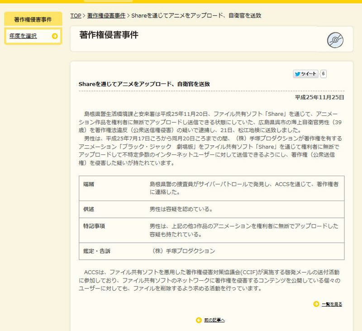This screenshot has width=362, height=331.
Task: Click the yellow arrow icon beside 年度を選択
Action: tap(55, 36)
